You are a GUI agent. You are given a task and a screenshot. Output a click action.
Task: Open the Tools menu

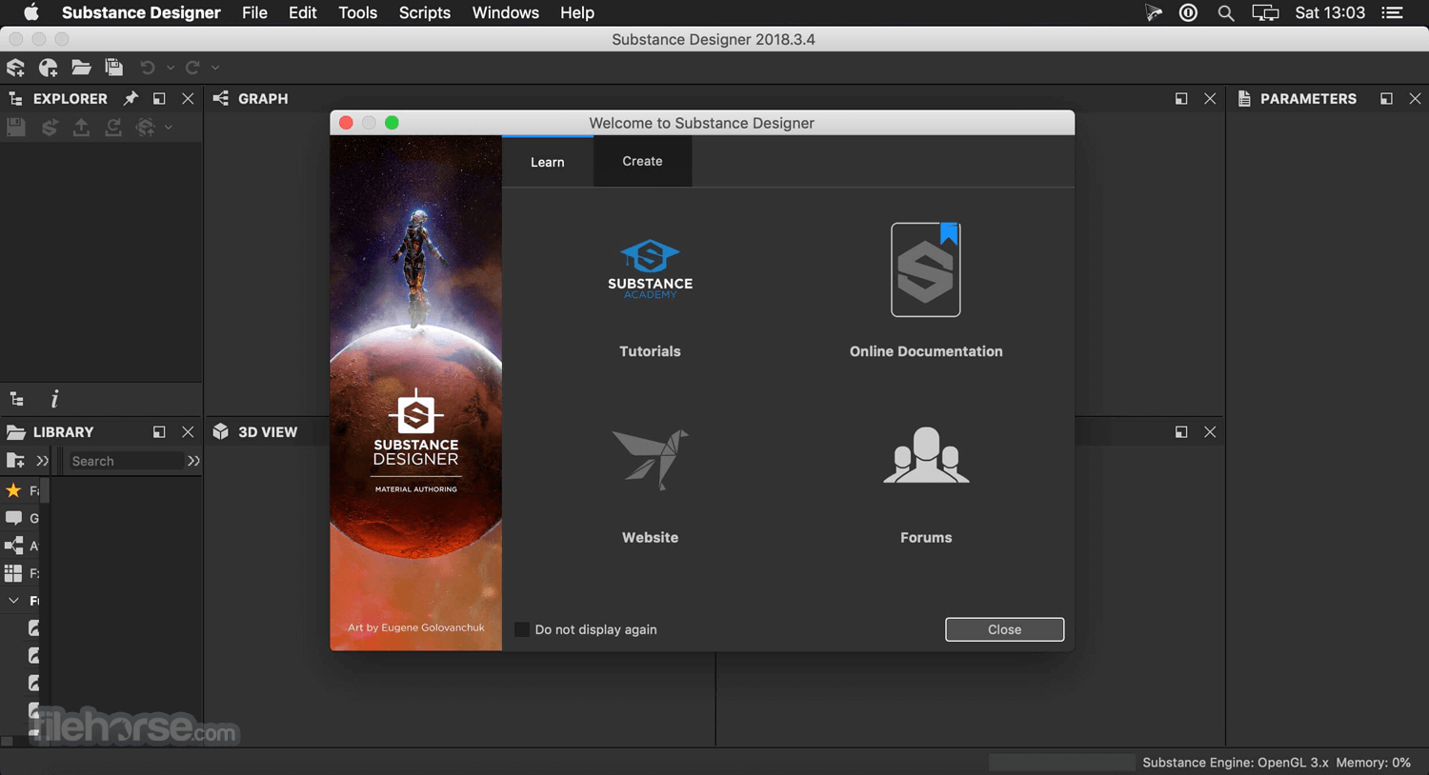[358, 12]
